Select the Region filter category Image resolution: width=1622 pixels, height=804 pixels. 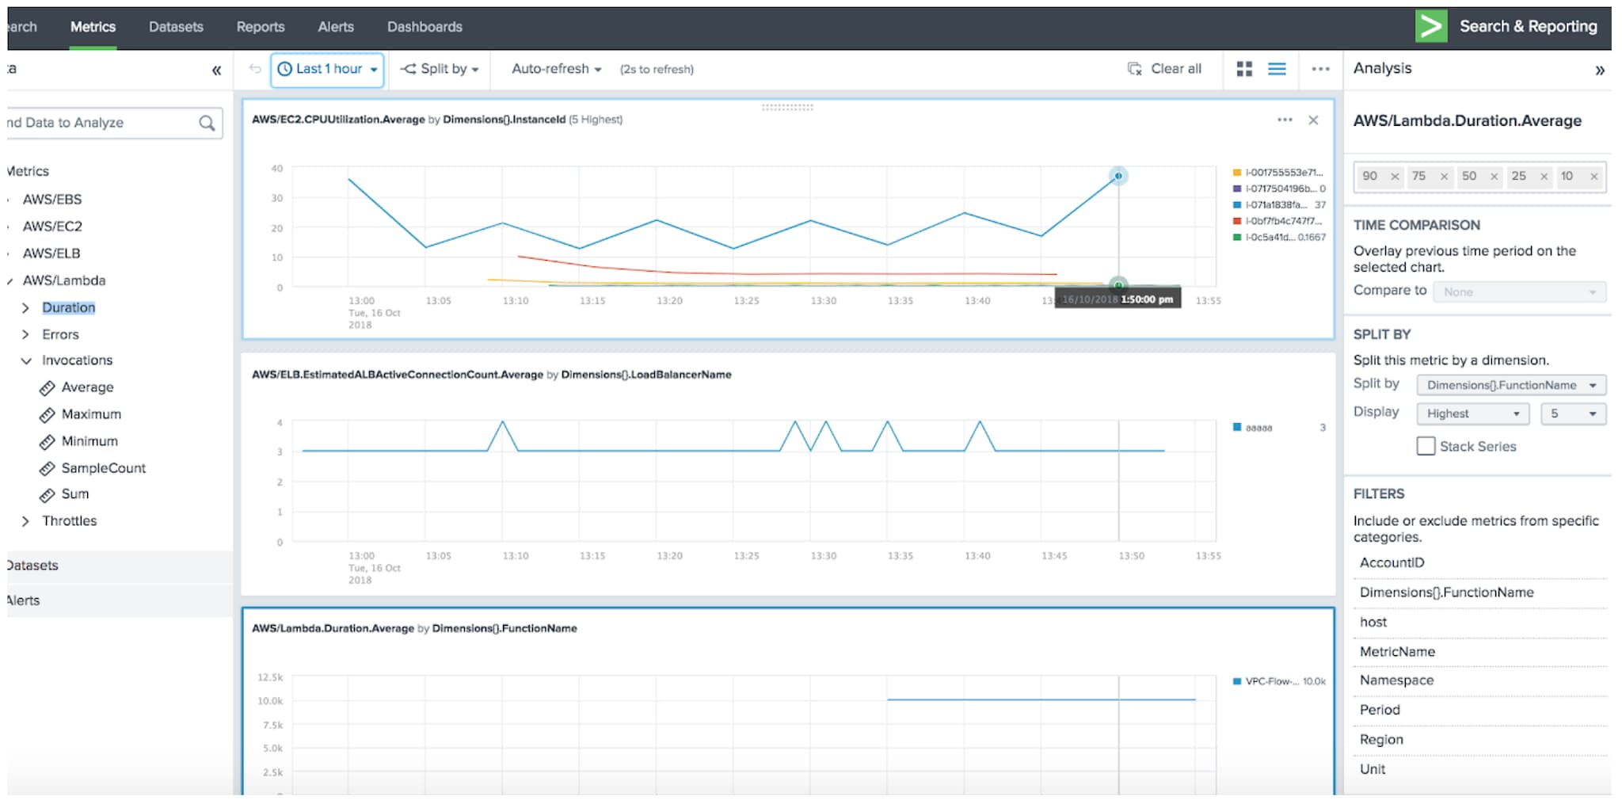tap(1381, 739)
